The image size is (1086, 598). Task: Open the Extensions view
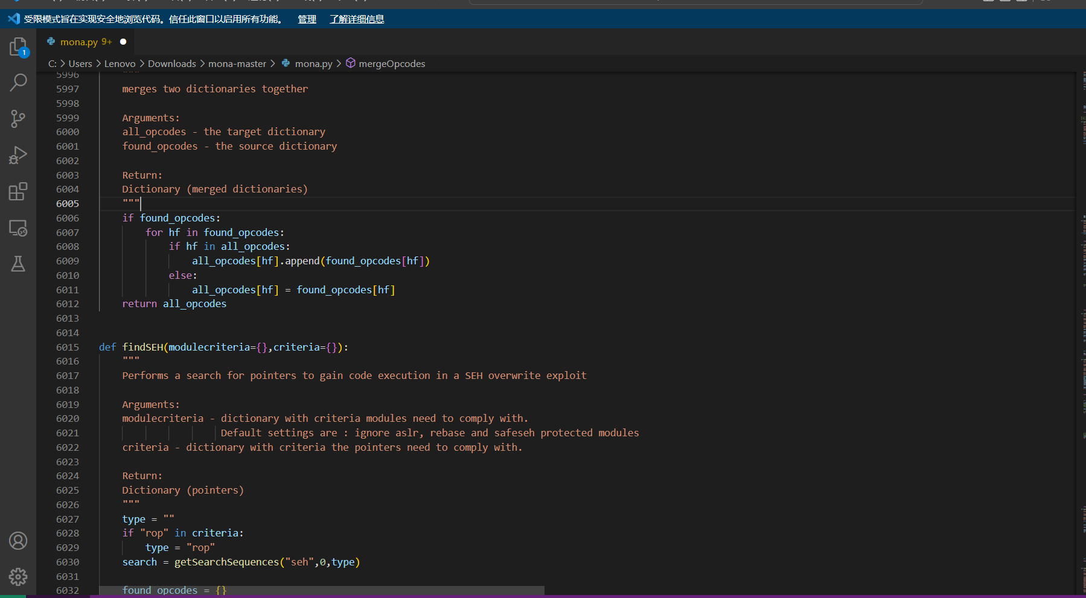click(18, 191)
